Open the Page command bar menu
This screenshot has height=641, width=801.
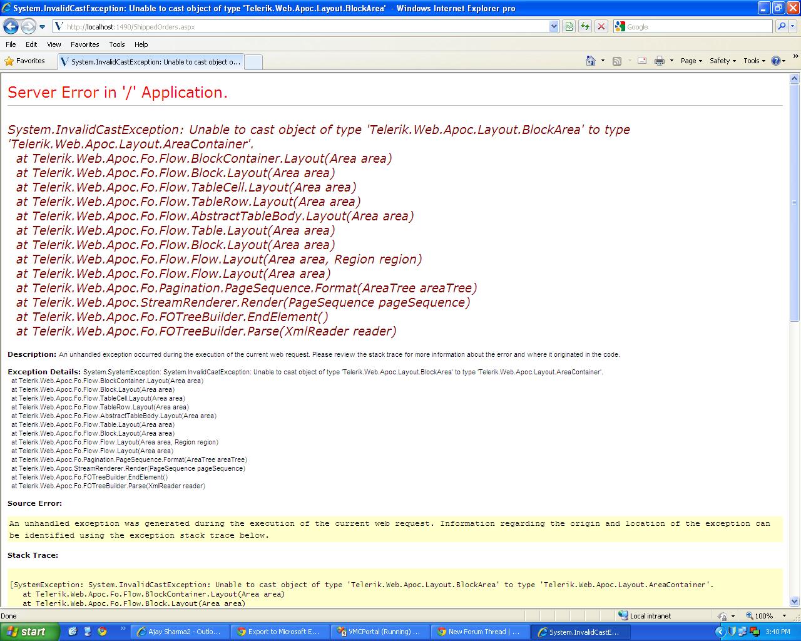691,61
